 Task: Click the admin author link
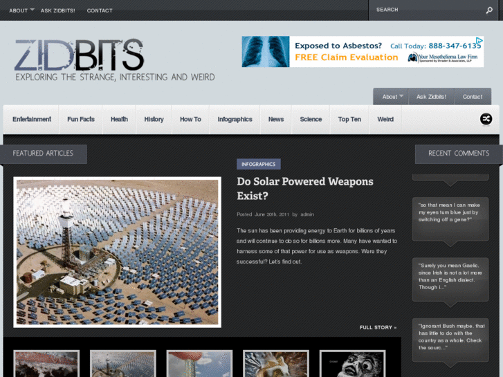click(307, 214)
